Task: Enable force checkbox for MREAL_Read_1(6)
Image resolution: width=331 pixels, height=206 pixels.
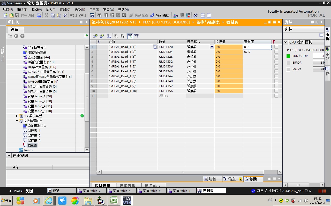Action: click(x=276, y=71)
